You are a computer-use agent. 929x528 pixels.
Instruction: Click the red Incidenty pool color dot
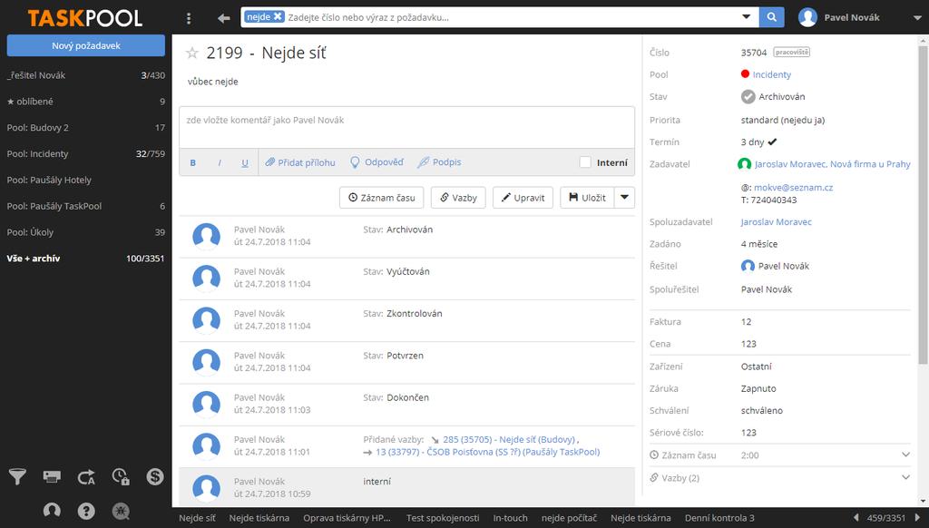[x=745, y=74]
